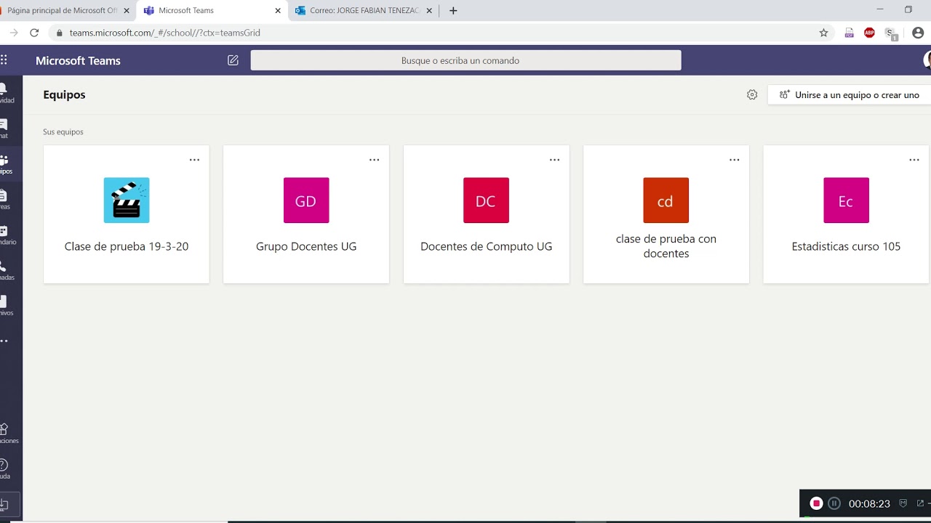
Task: Click the address bar URL
Action: coord(164,33)
